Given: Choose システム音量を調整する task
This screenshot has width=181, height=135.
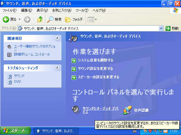Looking at the screenshot, I should (96, 60).
